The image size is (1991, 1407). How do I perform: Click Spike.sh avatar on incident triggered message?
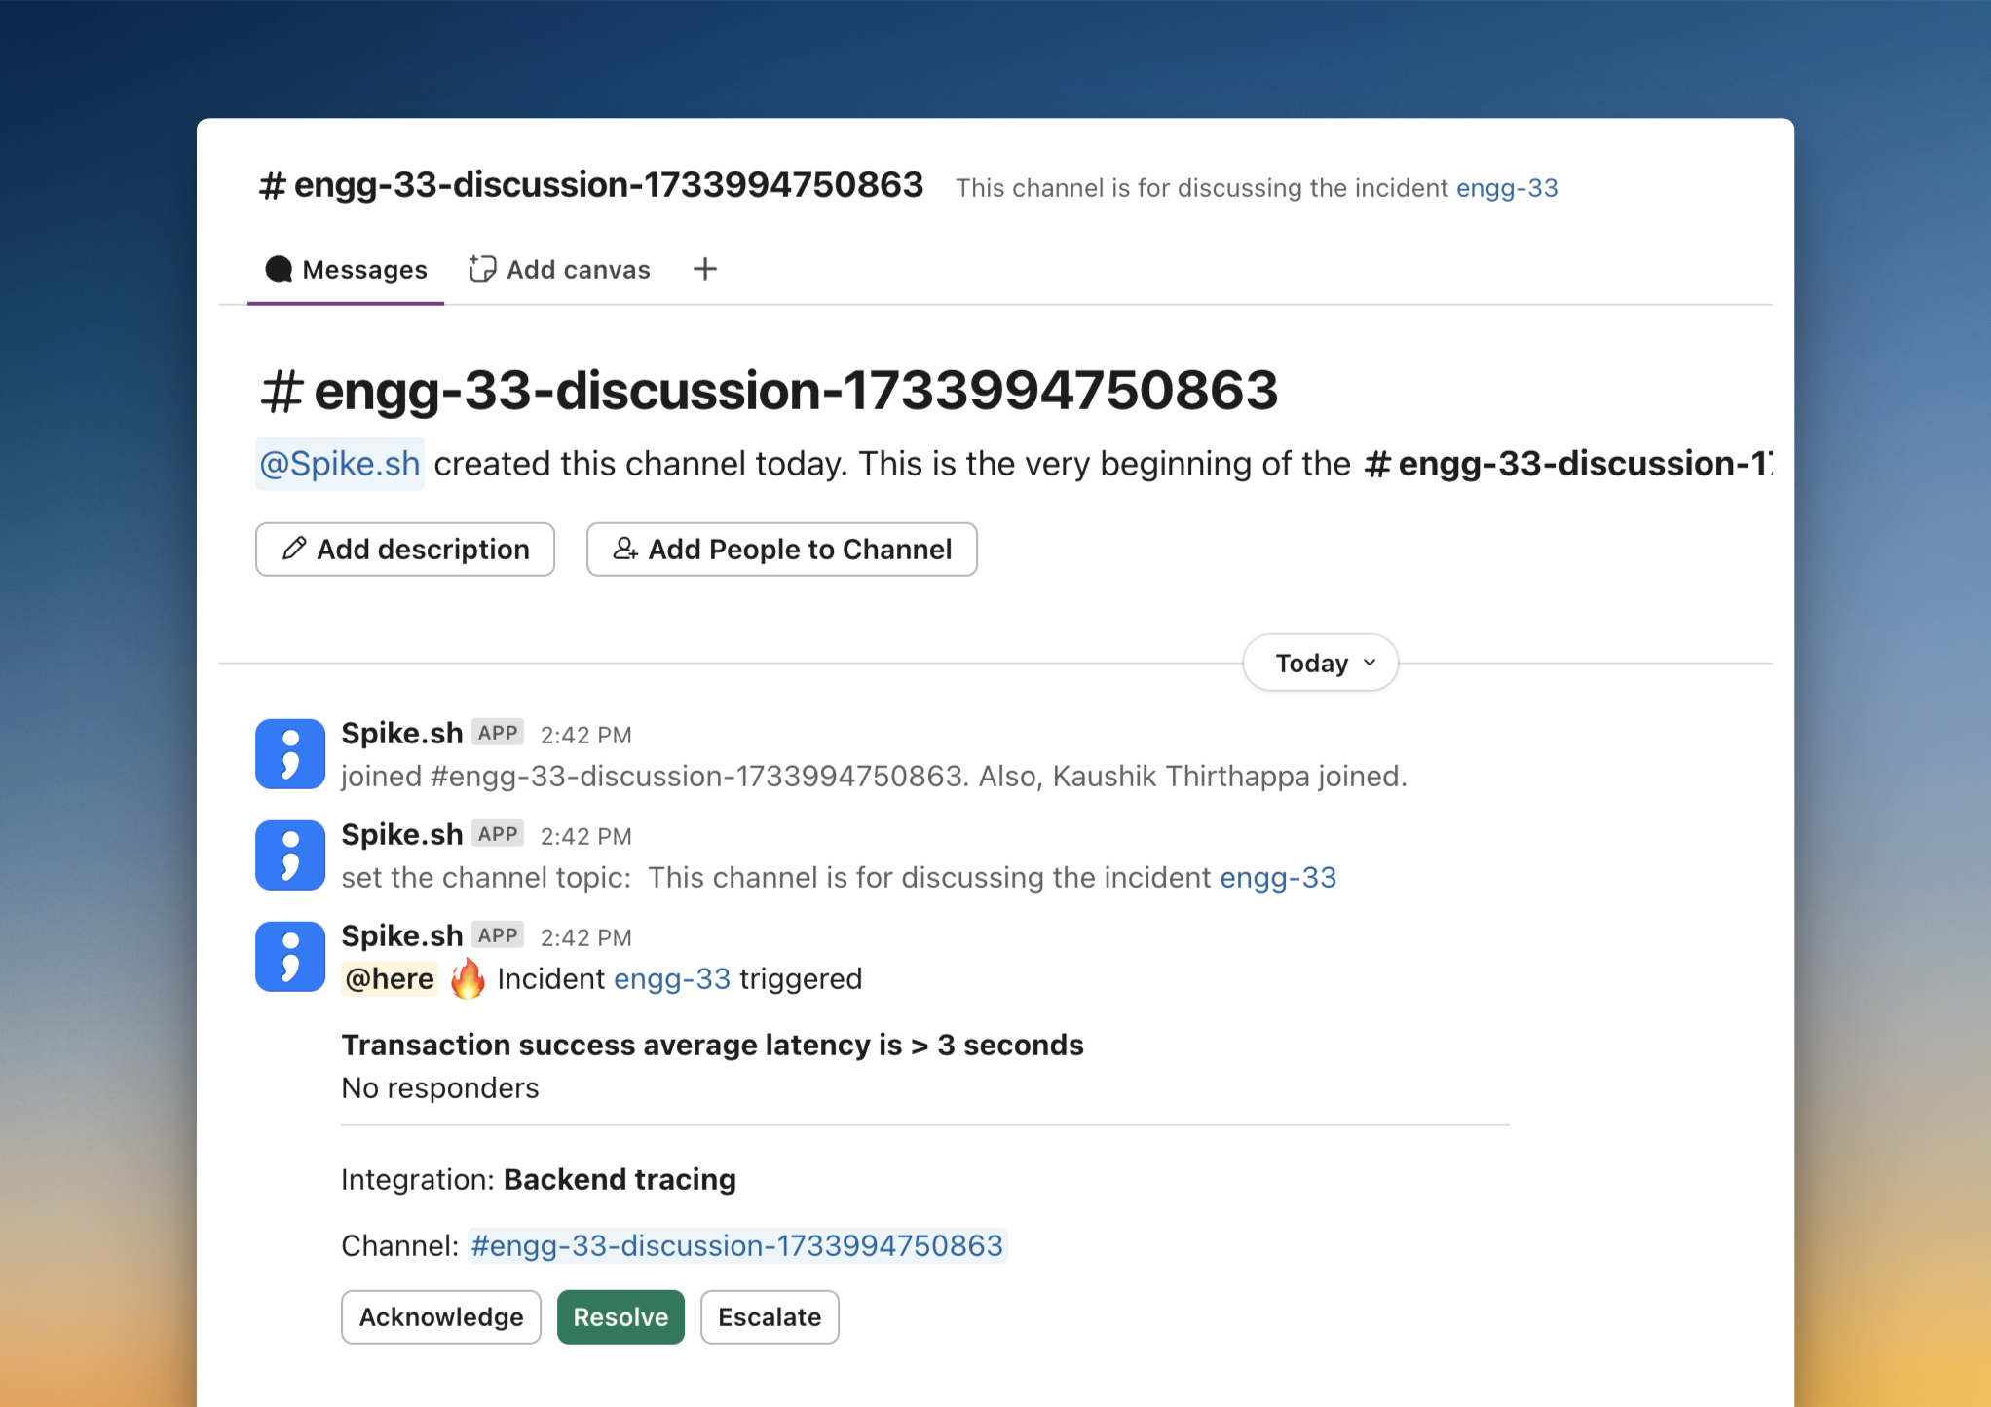289,957
